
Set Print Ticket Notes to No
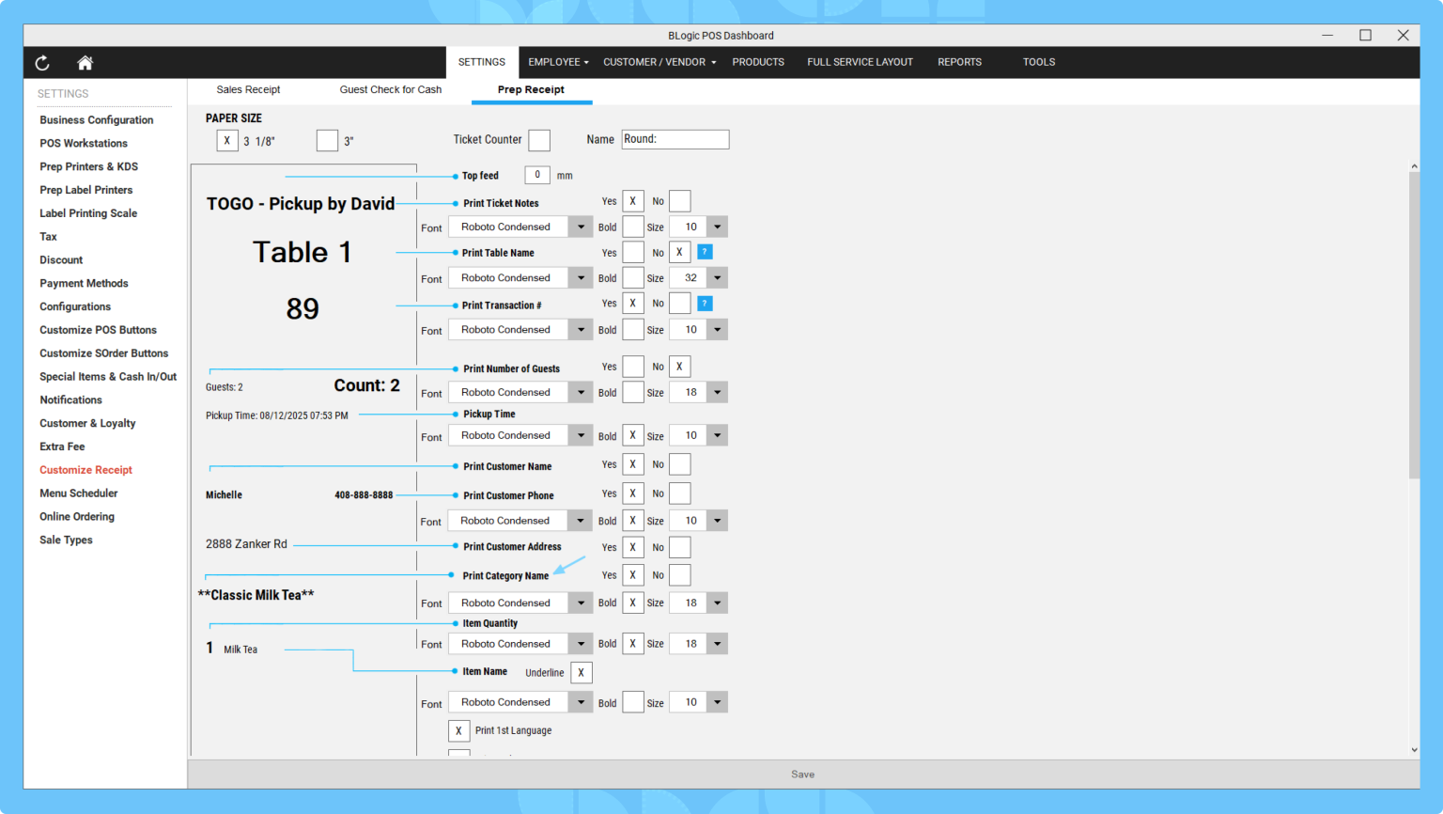pyautogui.click(x=680, y=201)
